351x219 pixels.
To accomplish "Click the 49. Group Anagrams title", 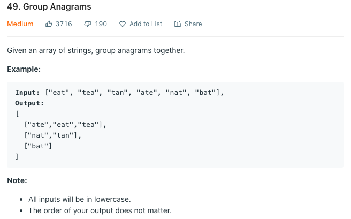I will (49, 7).
